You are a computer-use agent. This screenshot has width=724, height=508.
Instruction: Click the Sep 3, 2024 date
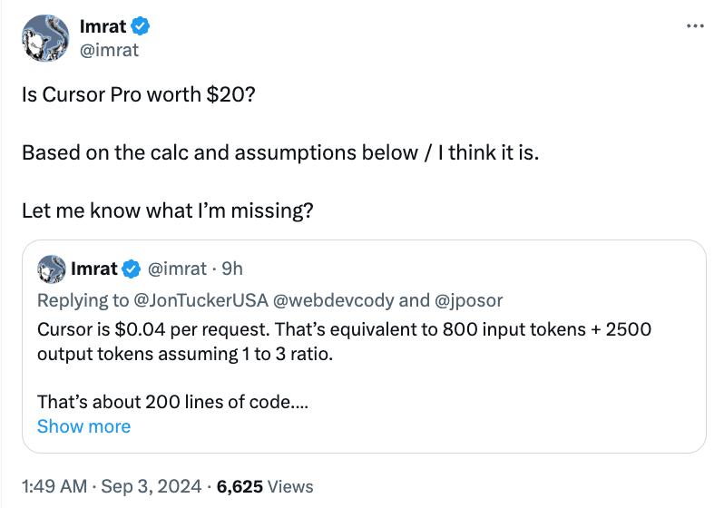(x=152, y=486)
